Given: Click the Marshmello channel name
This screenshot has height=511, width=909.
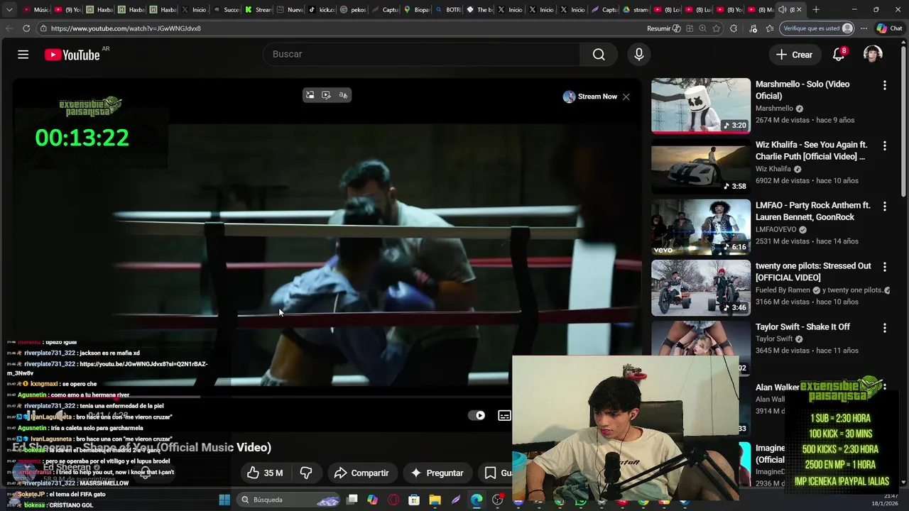Looking at the screenshot, I should pyautogui.click(x=774, y=109).
